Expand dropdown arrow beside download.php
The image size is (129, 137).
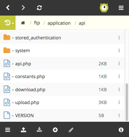point(13,90)
